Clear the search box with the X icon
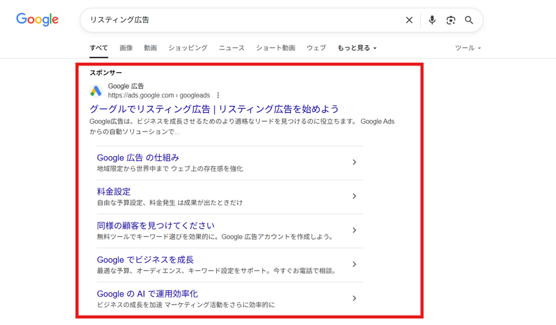Image resolution: width=556 pixels, height=325 pixels. tap(409, 20)
